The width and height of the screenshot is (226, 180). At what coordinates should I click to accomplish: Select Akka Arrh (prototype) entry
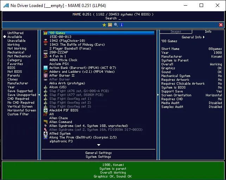tap(67, 83)
